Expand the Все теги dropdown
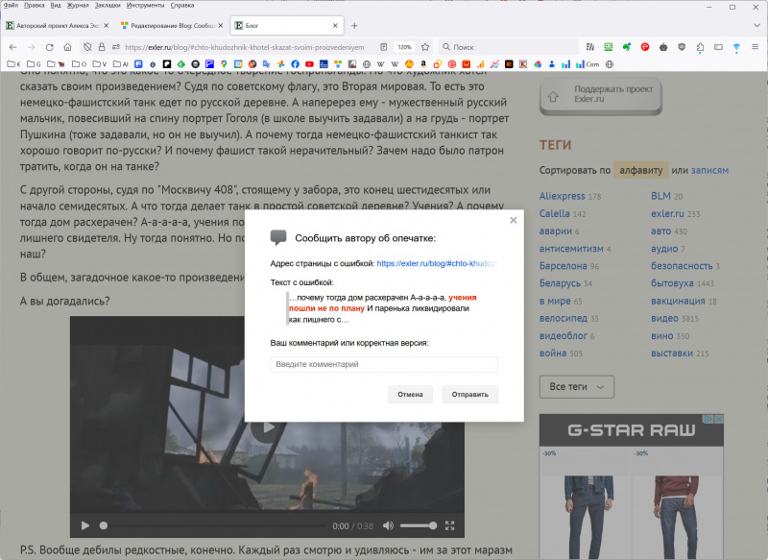 click(576, 386)
